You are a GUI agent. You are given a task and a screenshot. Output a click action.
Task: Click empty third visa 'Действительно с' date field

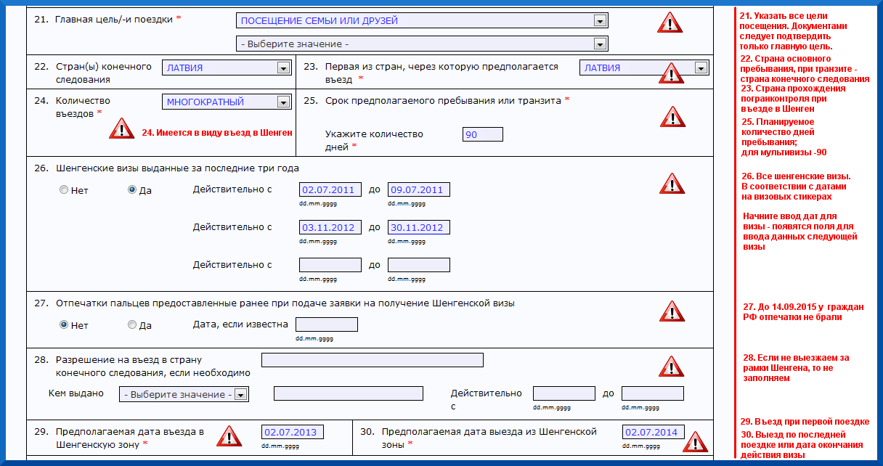click(330, 265)
